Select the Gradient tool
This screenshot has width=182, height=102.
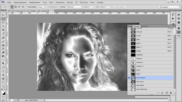(3, 56)
